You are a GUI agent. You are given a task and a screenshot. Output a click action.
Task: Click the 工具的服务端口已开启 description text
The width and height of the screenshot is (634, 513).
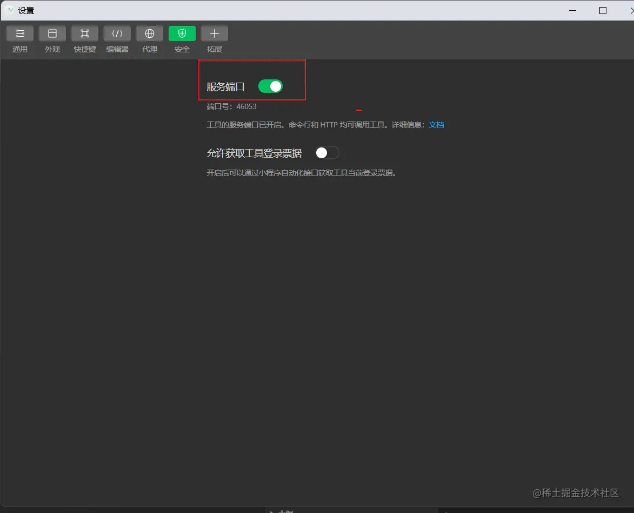[317, 125]
